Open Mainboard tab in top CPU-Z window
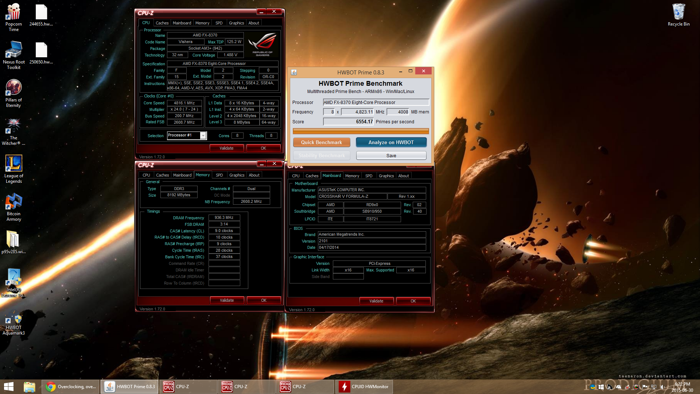Screen dimensions: 700x394 182,23
